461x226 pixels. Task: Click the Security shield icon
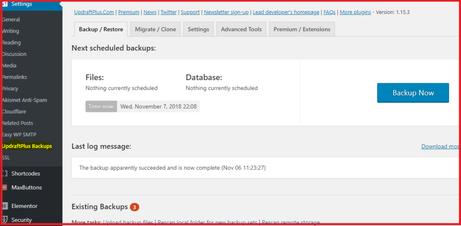[5, 220]
